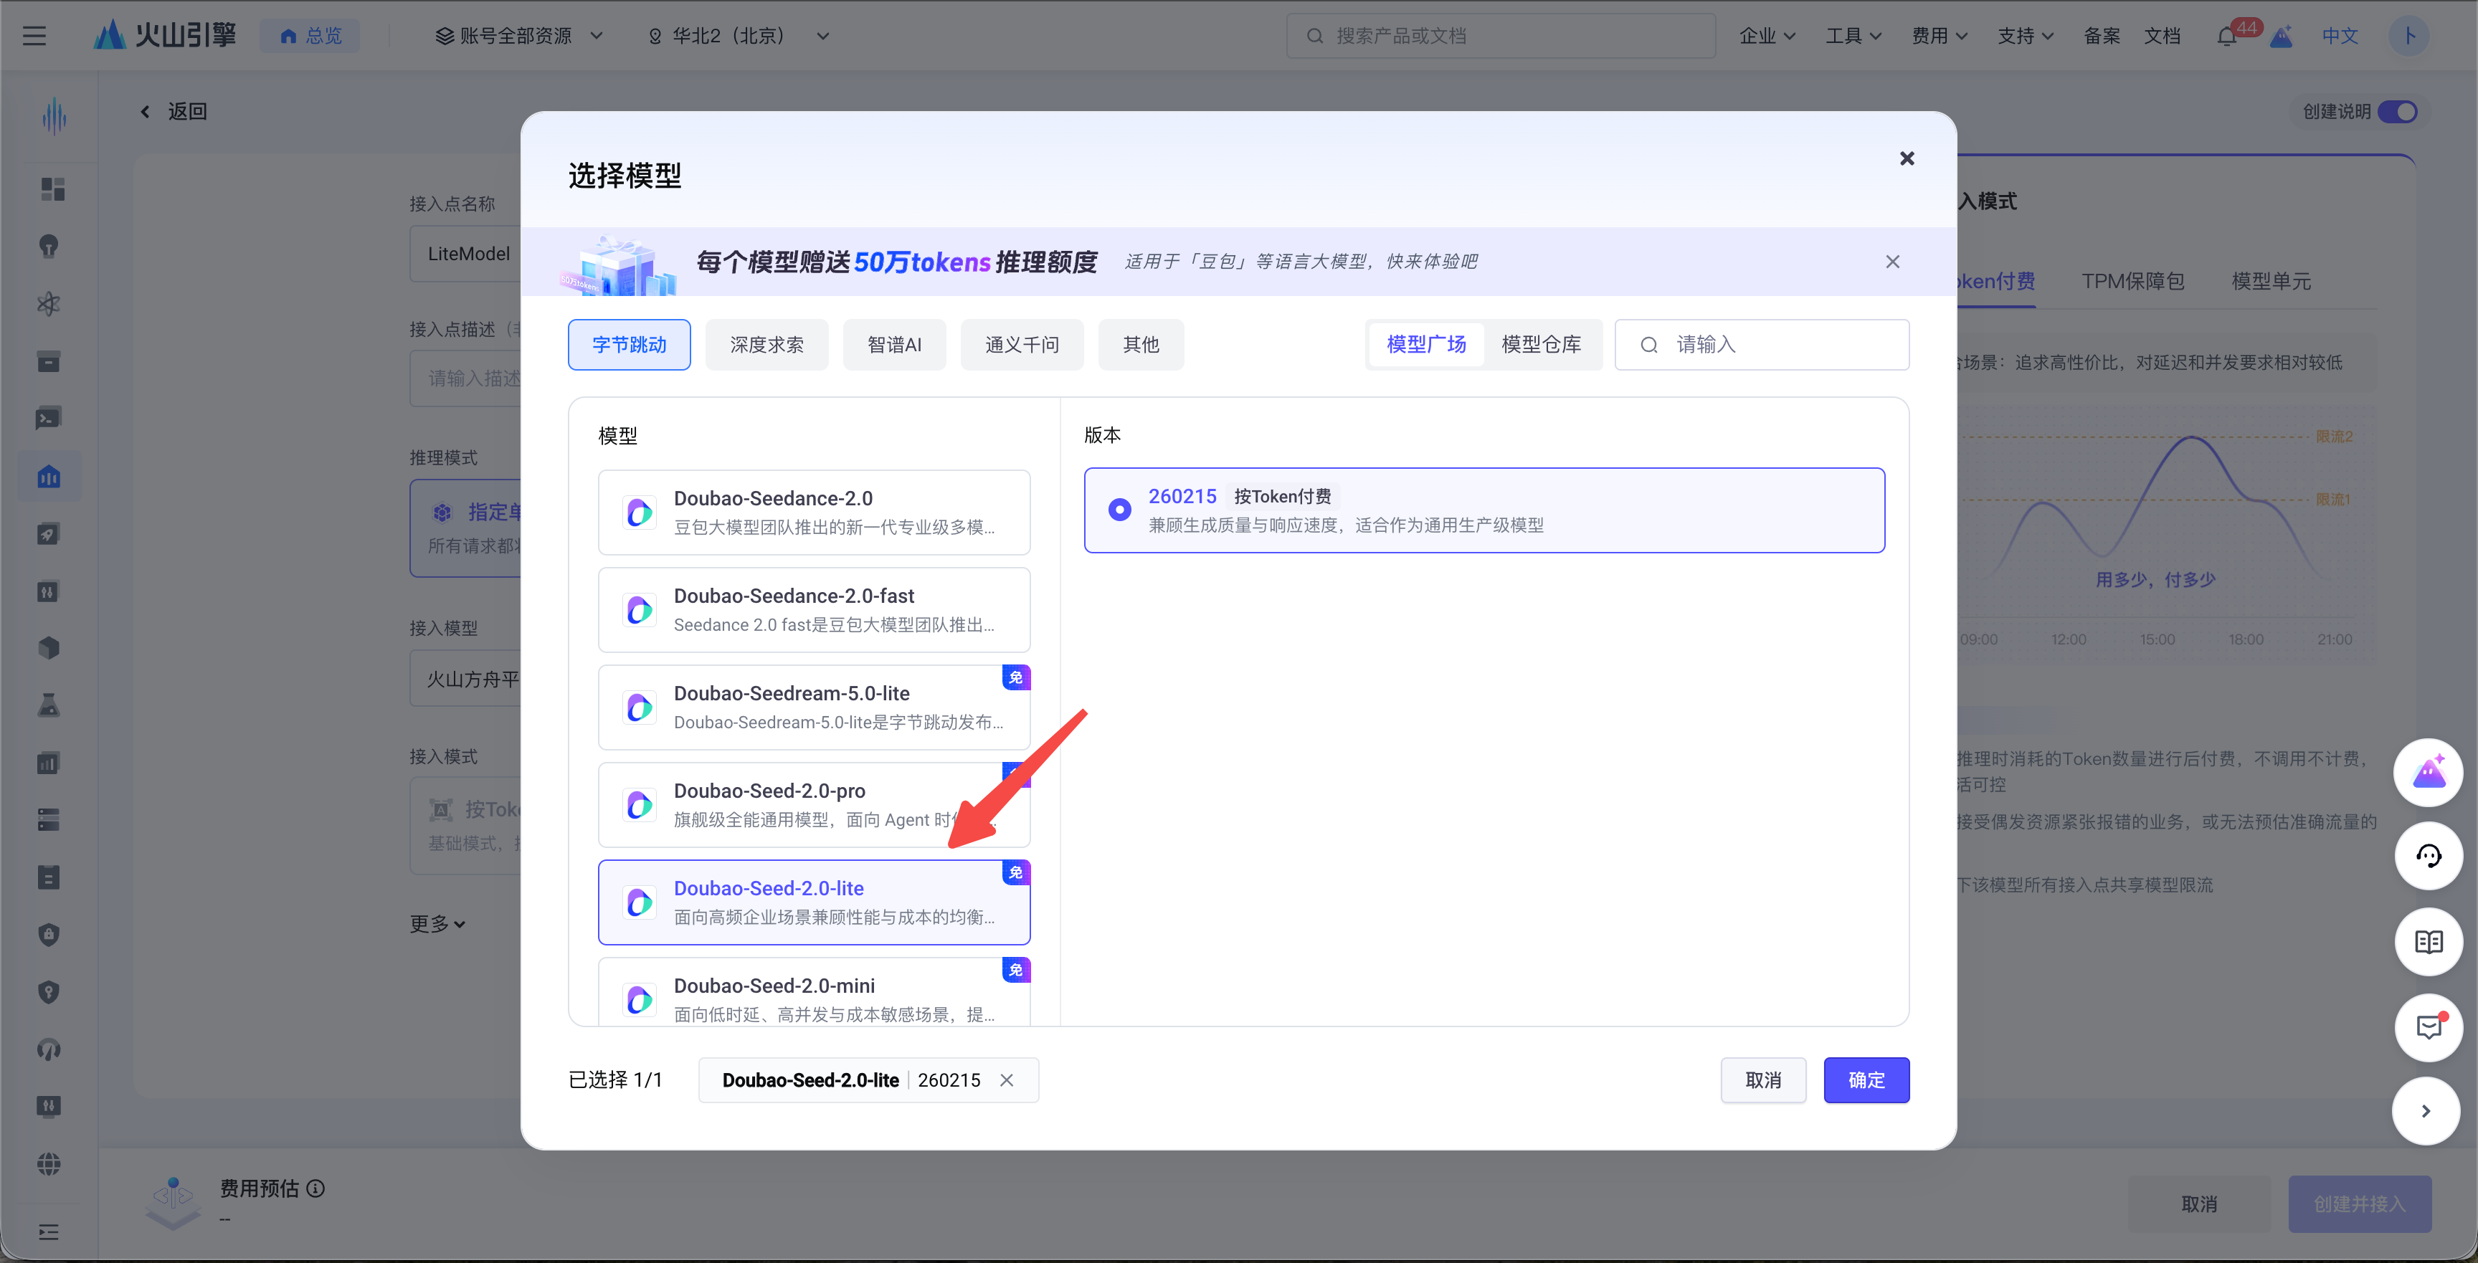Expand the 支持 menu
The image size is (2478, 1263).
coord(2025,36)
